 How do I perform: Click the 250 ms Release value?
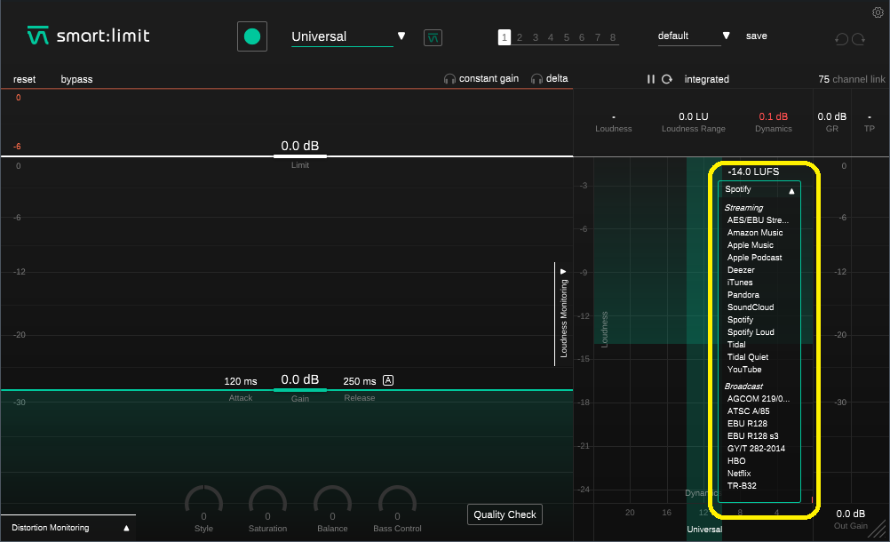tap(360, 381)
